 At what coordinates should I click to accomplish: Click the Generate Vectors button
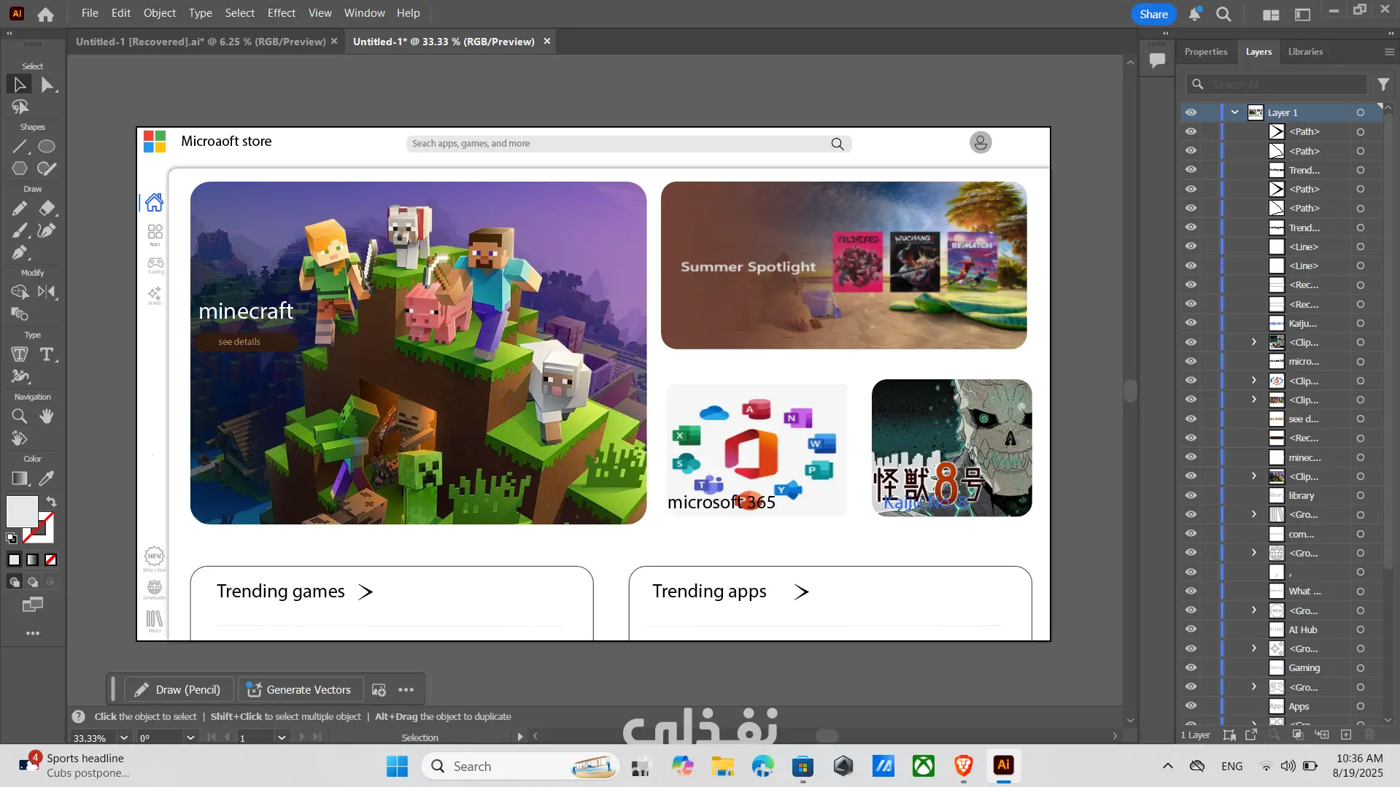[300, 689]
